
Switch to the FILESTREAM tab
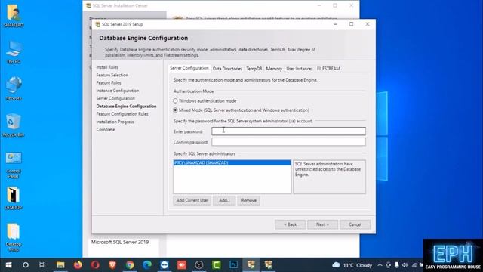click(328, 69)
